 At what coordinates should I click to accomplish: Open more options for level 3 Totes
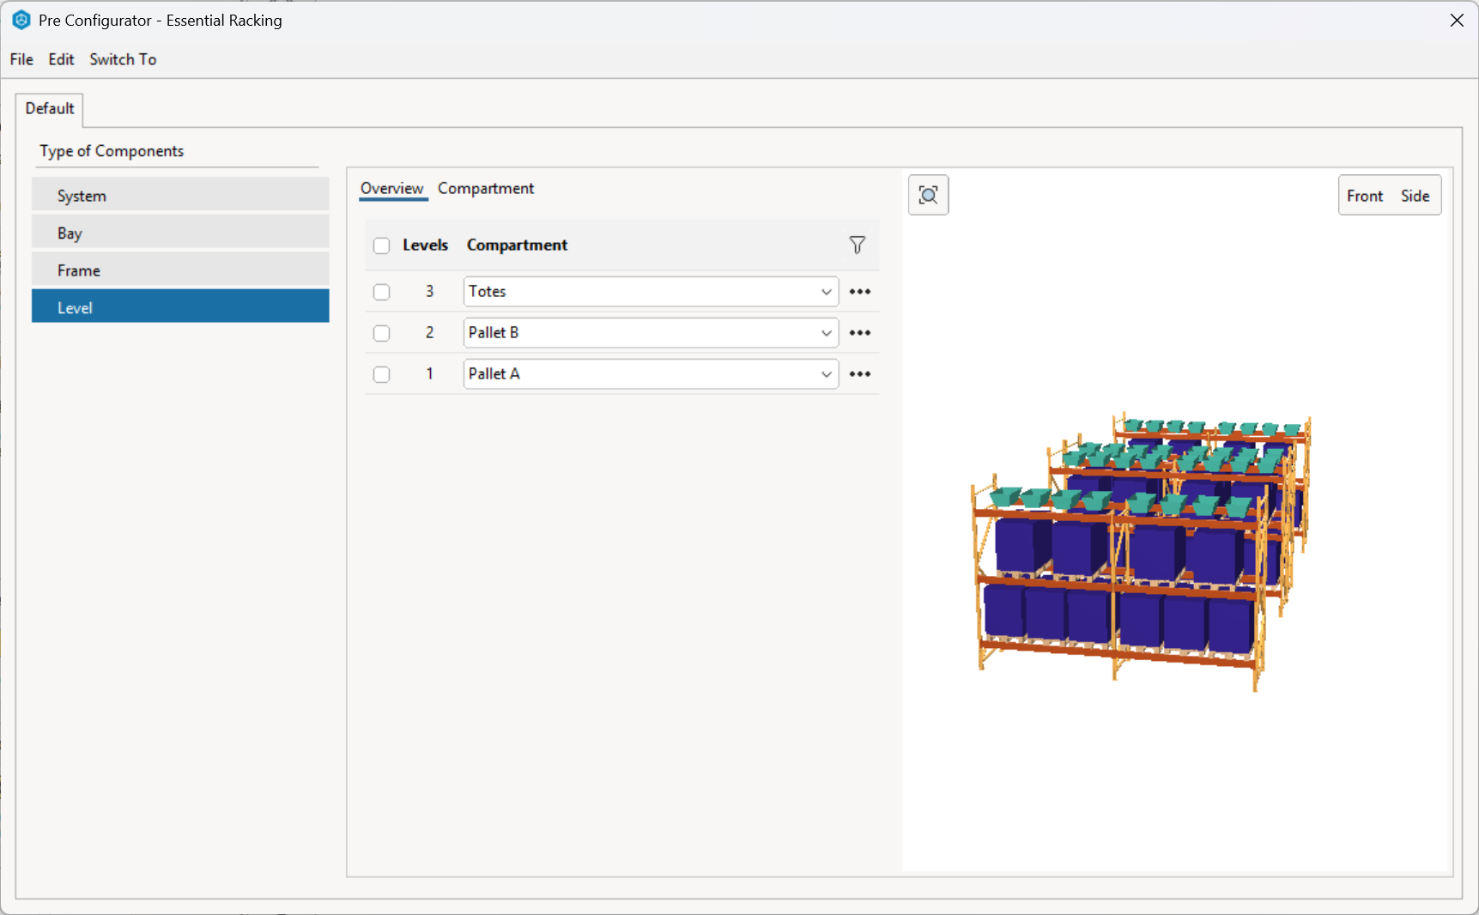point(859,292)
